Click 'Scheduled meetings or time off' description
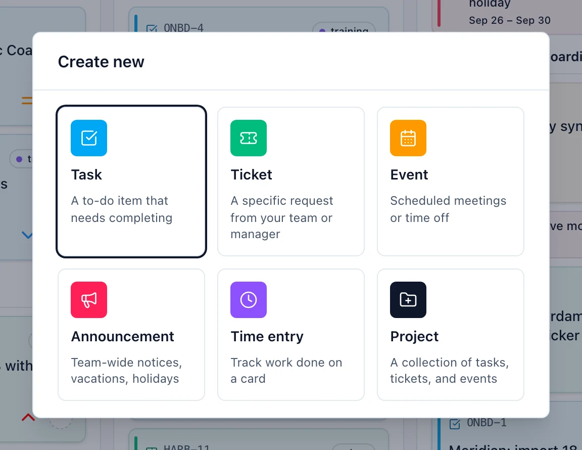This screenshot has height=450, width=582. [448, 209]
